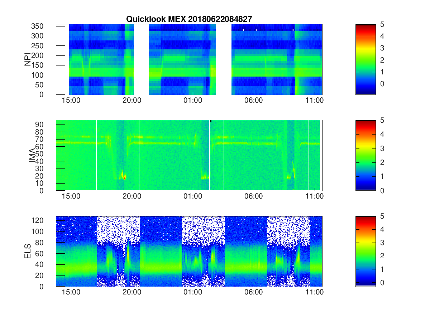This screenshot has width=430, height=322.
Task: Click the IMA y-axis label
Action: (x=33, y=156)
